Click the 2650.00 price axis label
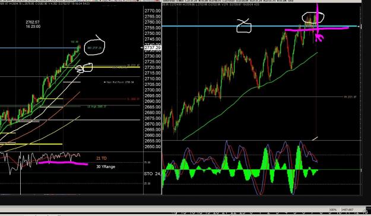The image size is (371, 216). pyautogui.click(x=153, y=147)
